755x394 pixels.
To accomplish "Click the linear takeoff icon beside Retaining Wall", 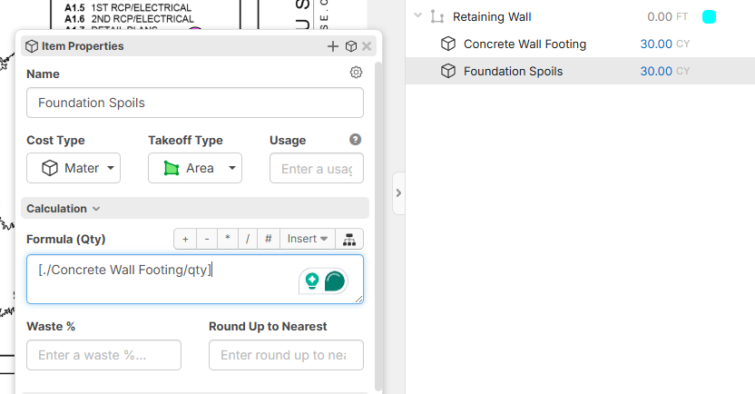I will 437,17.
